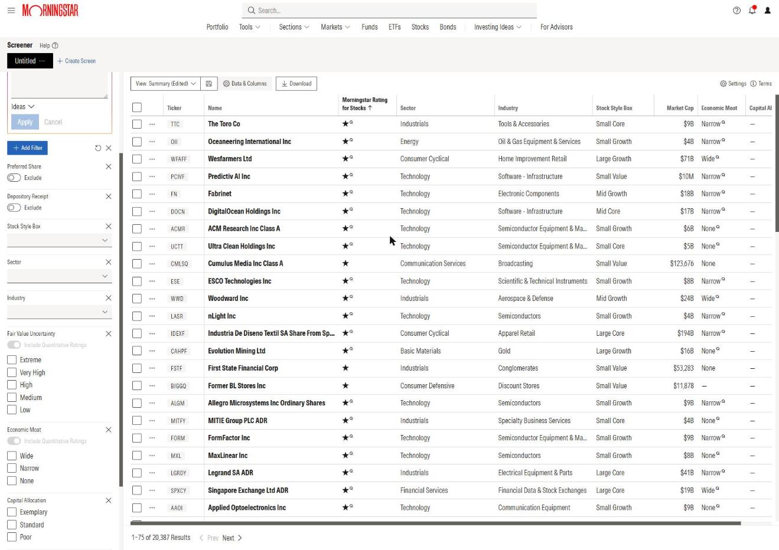Expand the Sections menu
This screenshot has height=550, width=779.
pyautogui.click(x=294, y=27)
